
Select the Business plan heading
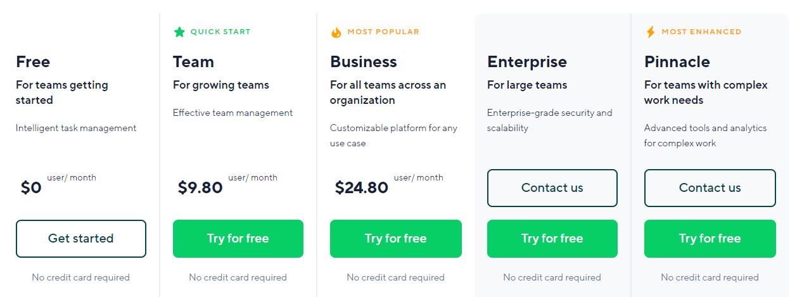point(363,61)
